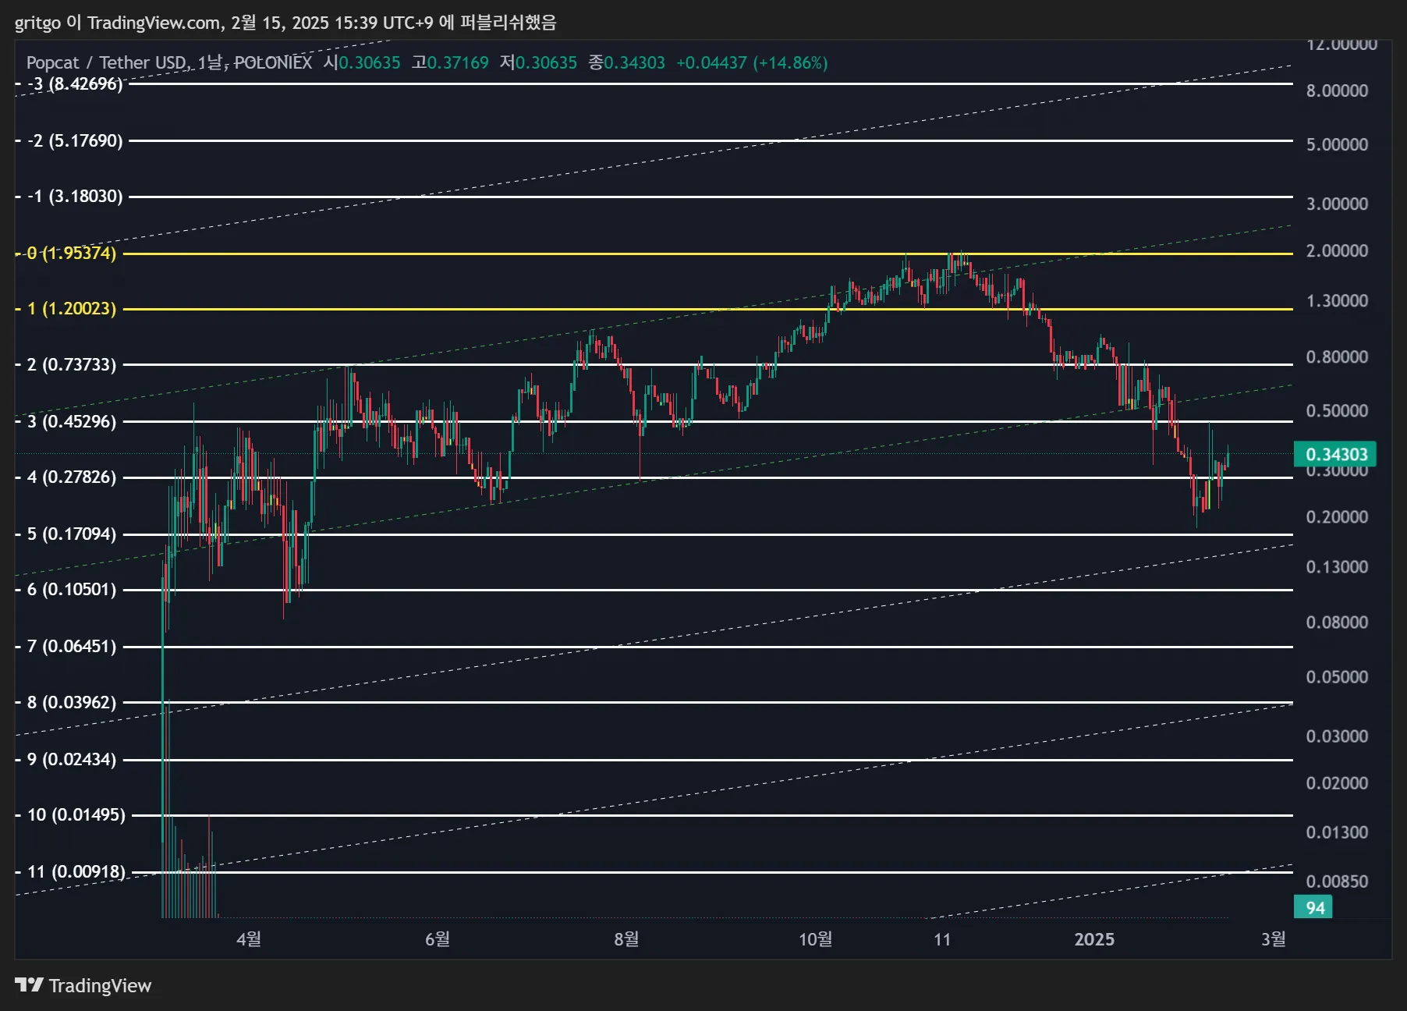Click the TradingView logo at the bottom
The image size is (1407, 1011).
[x=83, y=985]
